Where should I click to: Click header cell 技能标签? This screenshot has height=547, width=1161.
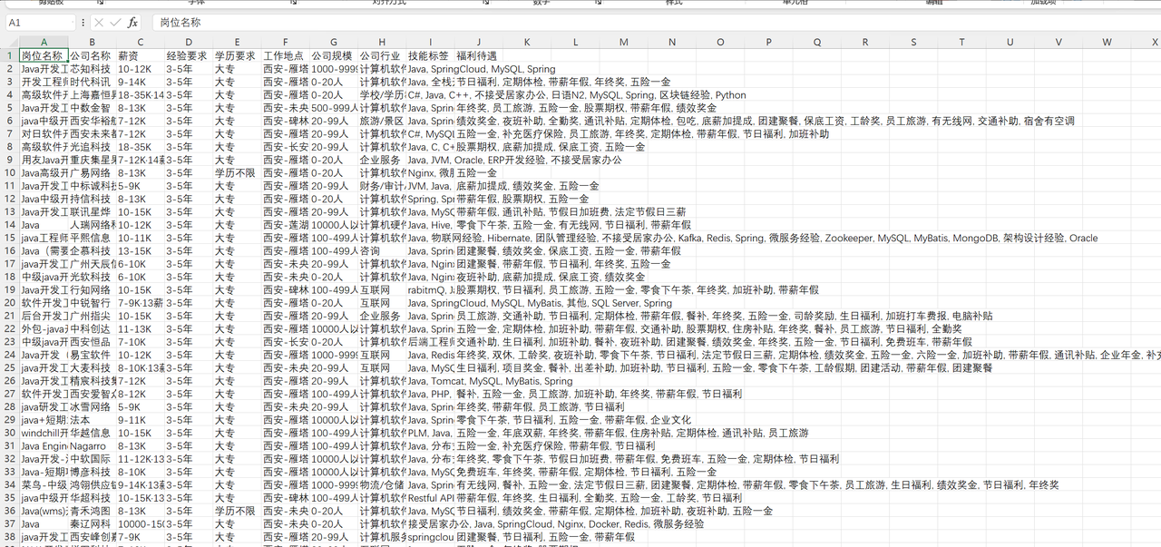click(431, 55)
